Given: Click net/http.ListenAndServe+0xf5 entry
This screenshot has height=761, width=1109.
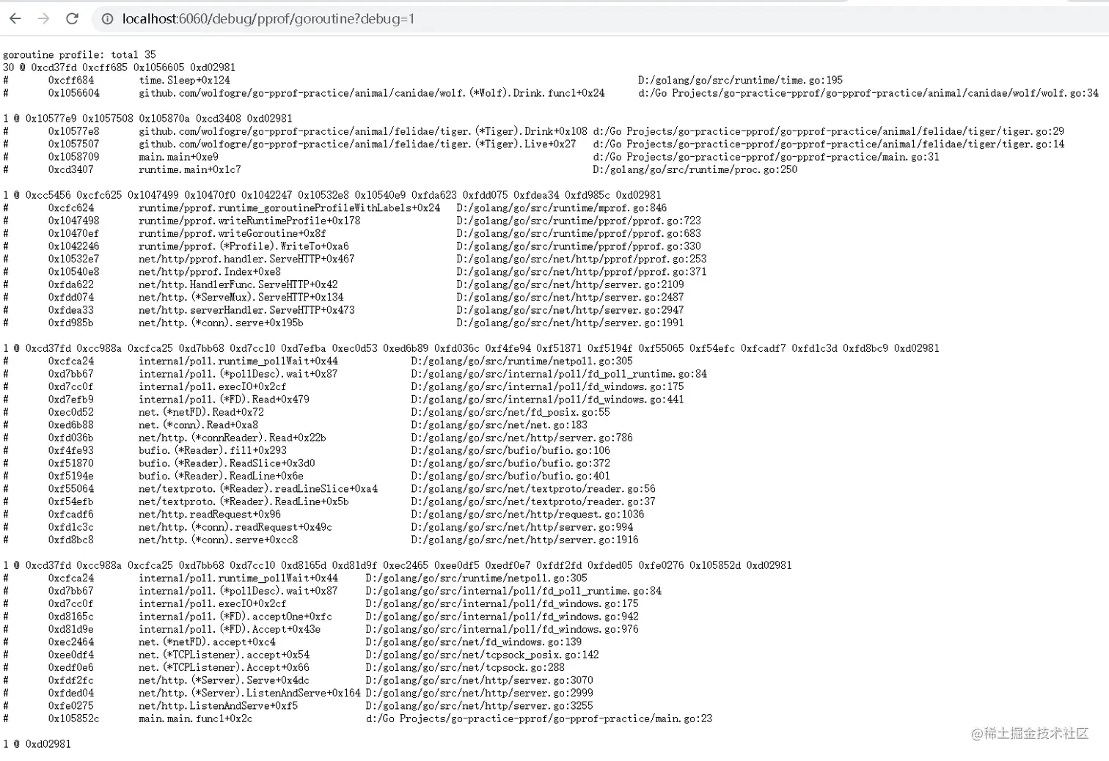Looking at the screenshot, I should (x=218, y=706).
